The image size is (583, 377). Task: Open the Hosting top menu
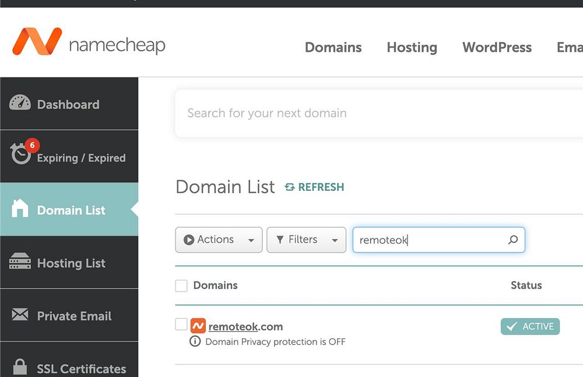[x=412, y=47]
